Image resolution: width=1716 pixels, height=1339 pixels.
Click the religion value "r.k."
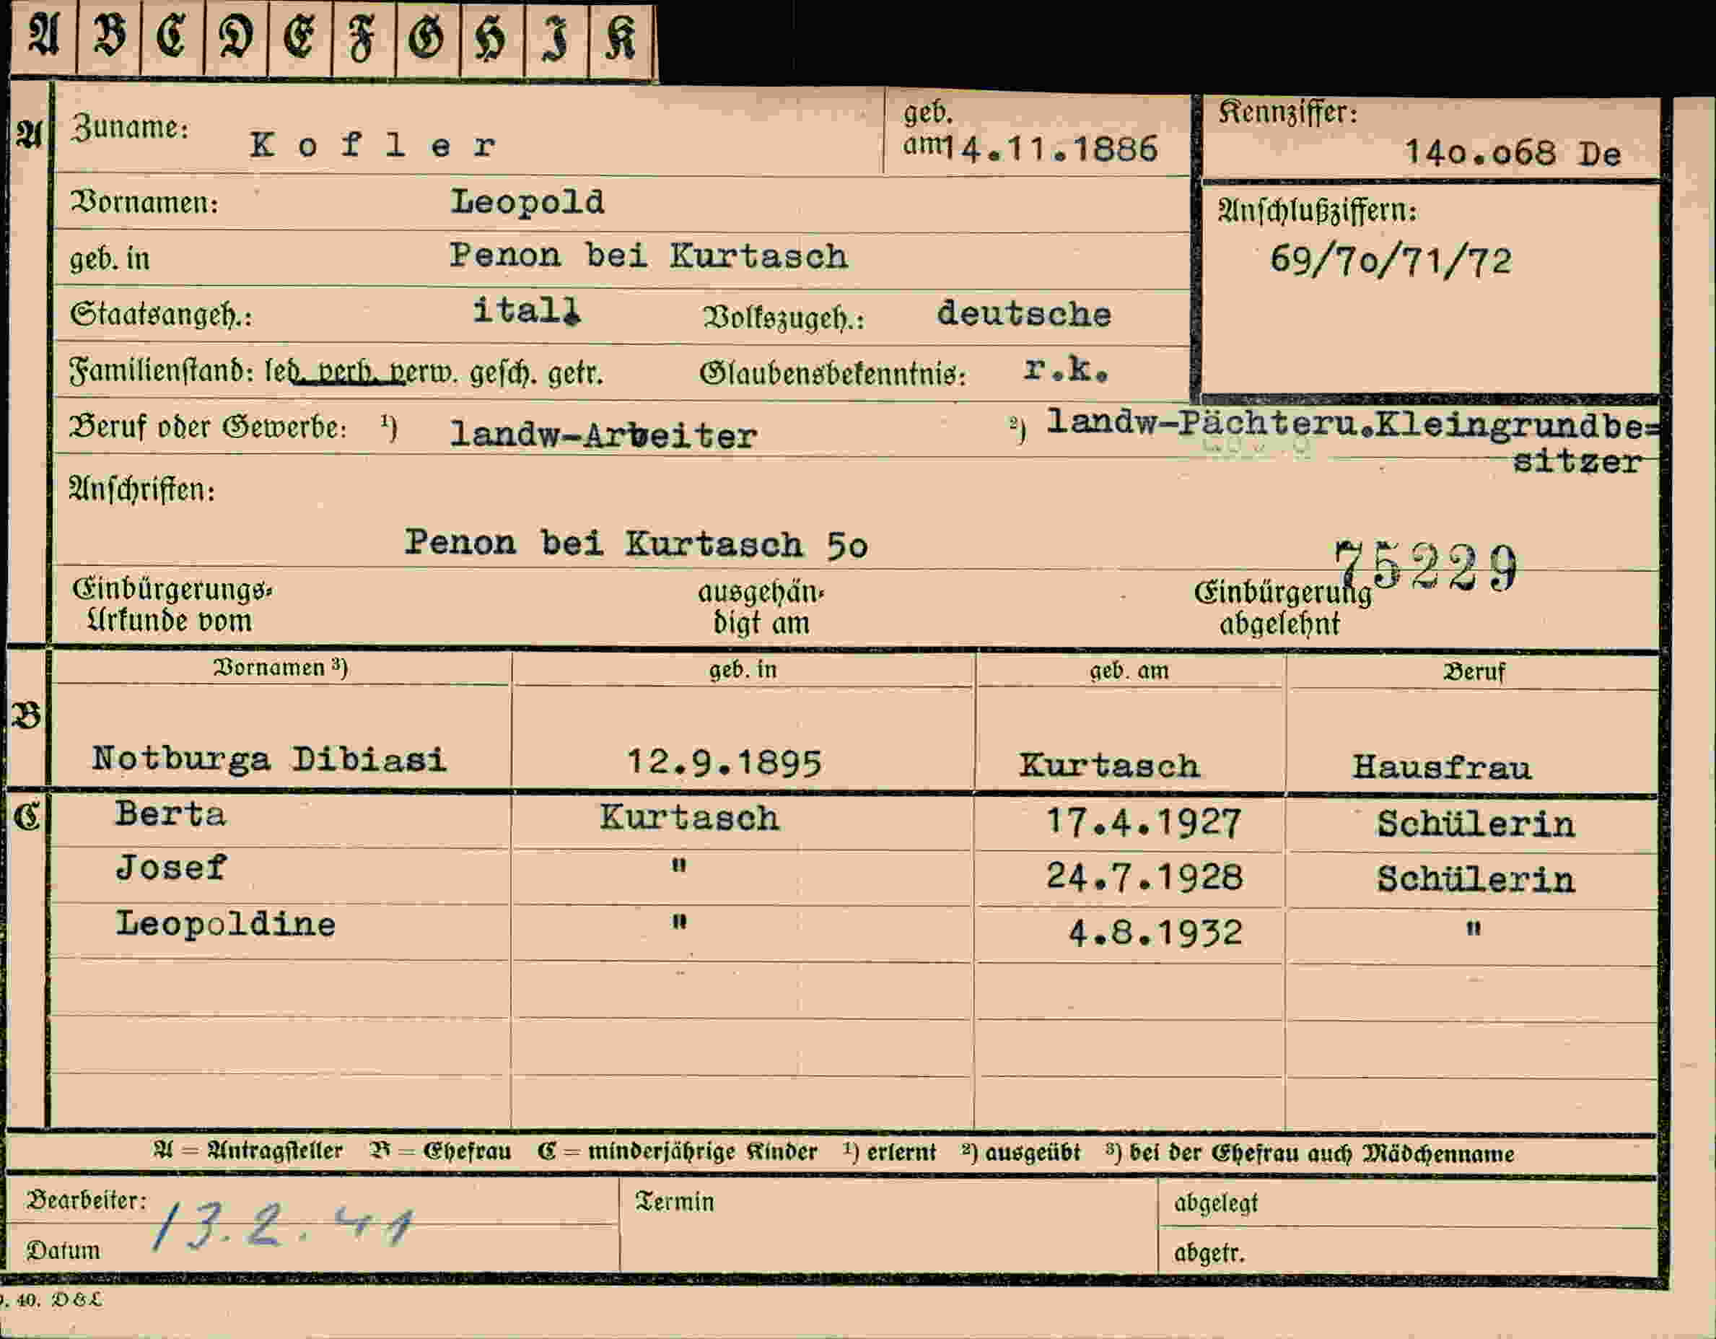click(1067, 369)
